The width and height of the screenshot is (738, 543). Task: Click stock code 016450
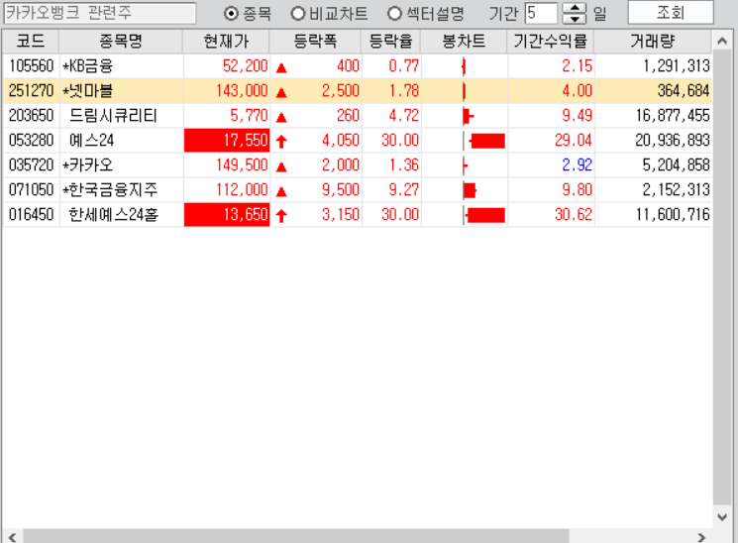point(31,215)
